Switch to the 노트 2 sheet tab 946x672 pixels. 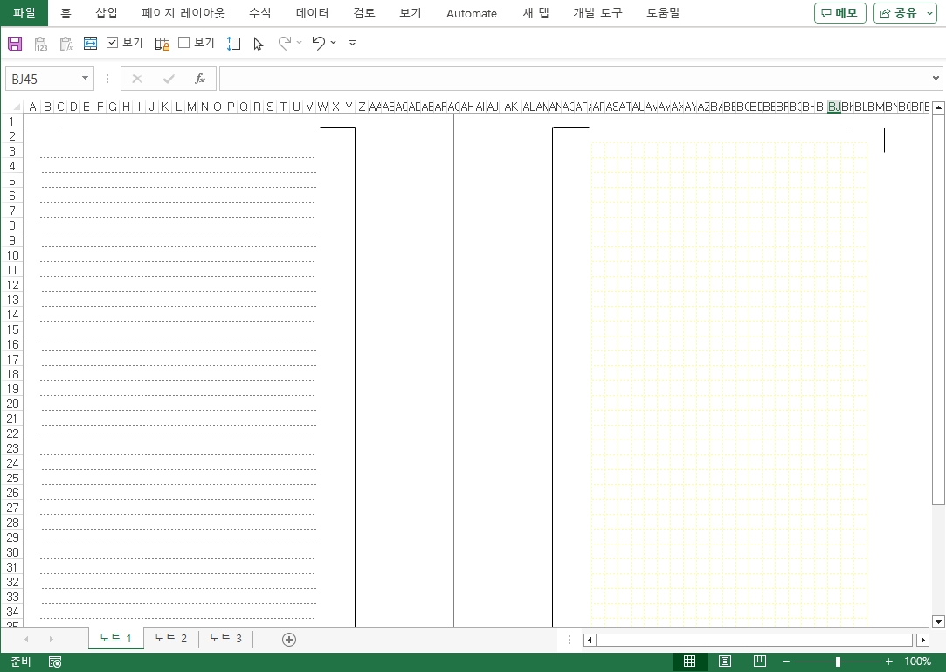170,638
